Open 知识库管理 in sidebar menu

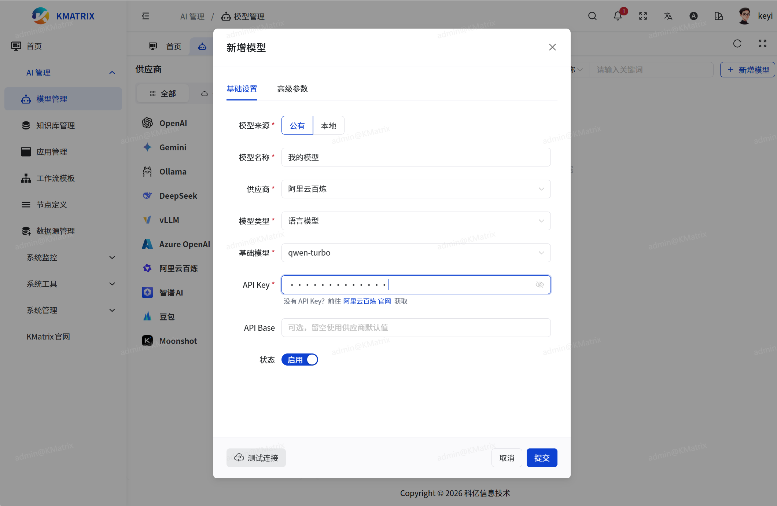tap(55, 126)
